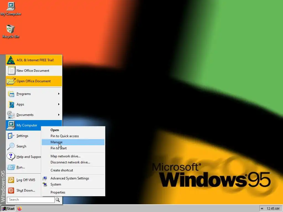Click the Run icon
Image resolution: width=283 pixels, height=212 pixels.
tap(11, 167)
